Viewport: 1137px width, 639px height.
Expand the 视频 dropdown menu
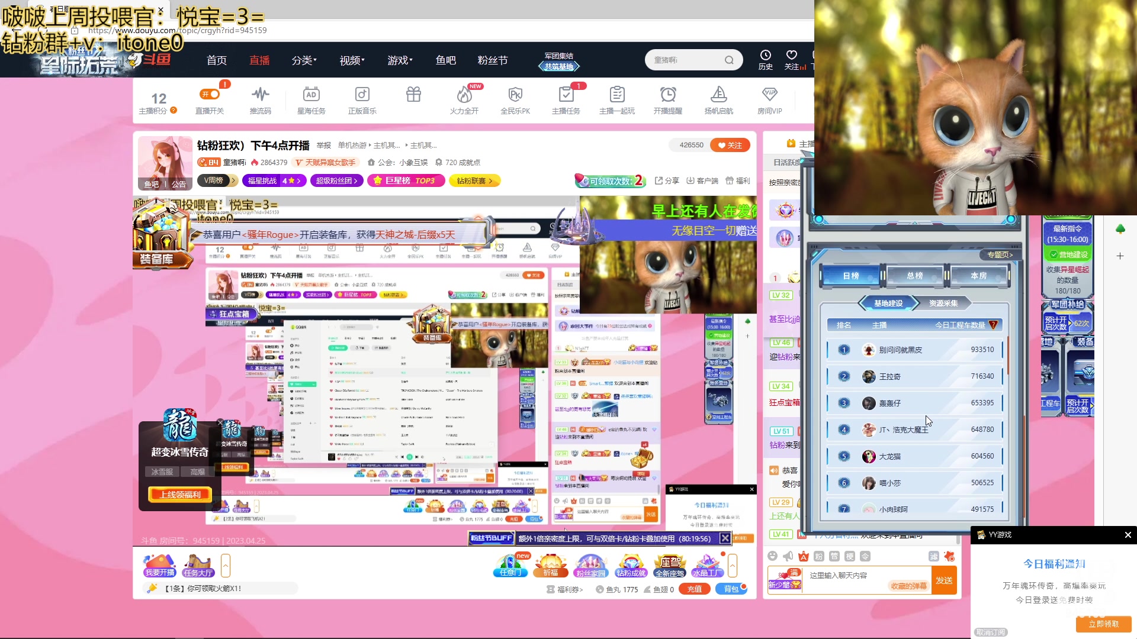click(352, 60)
